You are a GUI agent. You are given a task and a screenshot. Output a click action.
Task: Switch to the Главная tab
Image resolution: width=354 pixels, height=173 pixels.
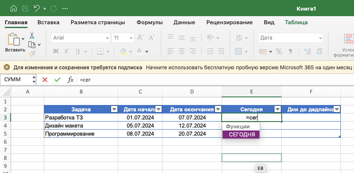(x=16, y=23)
